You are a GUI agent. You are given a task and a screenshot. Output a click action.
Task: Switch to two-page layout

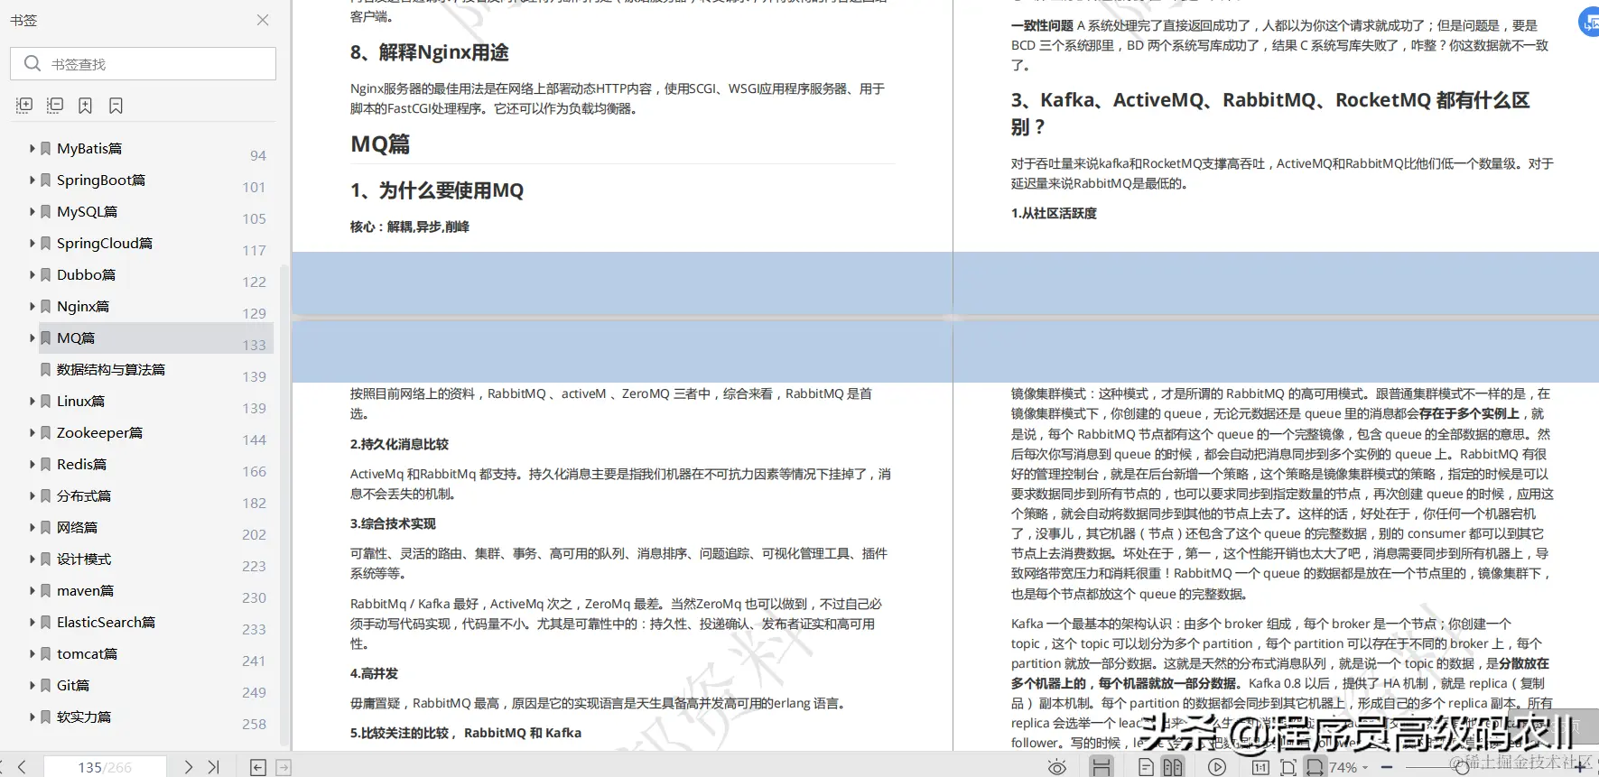click(x=1173, y=767)
